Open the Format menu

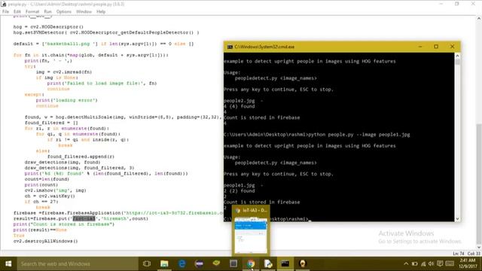(x=32, y=12)
